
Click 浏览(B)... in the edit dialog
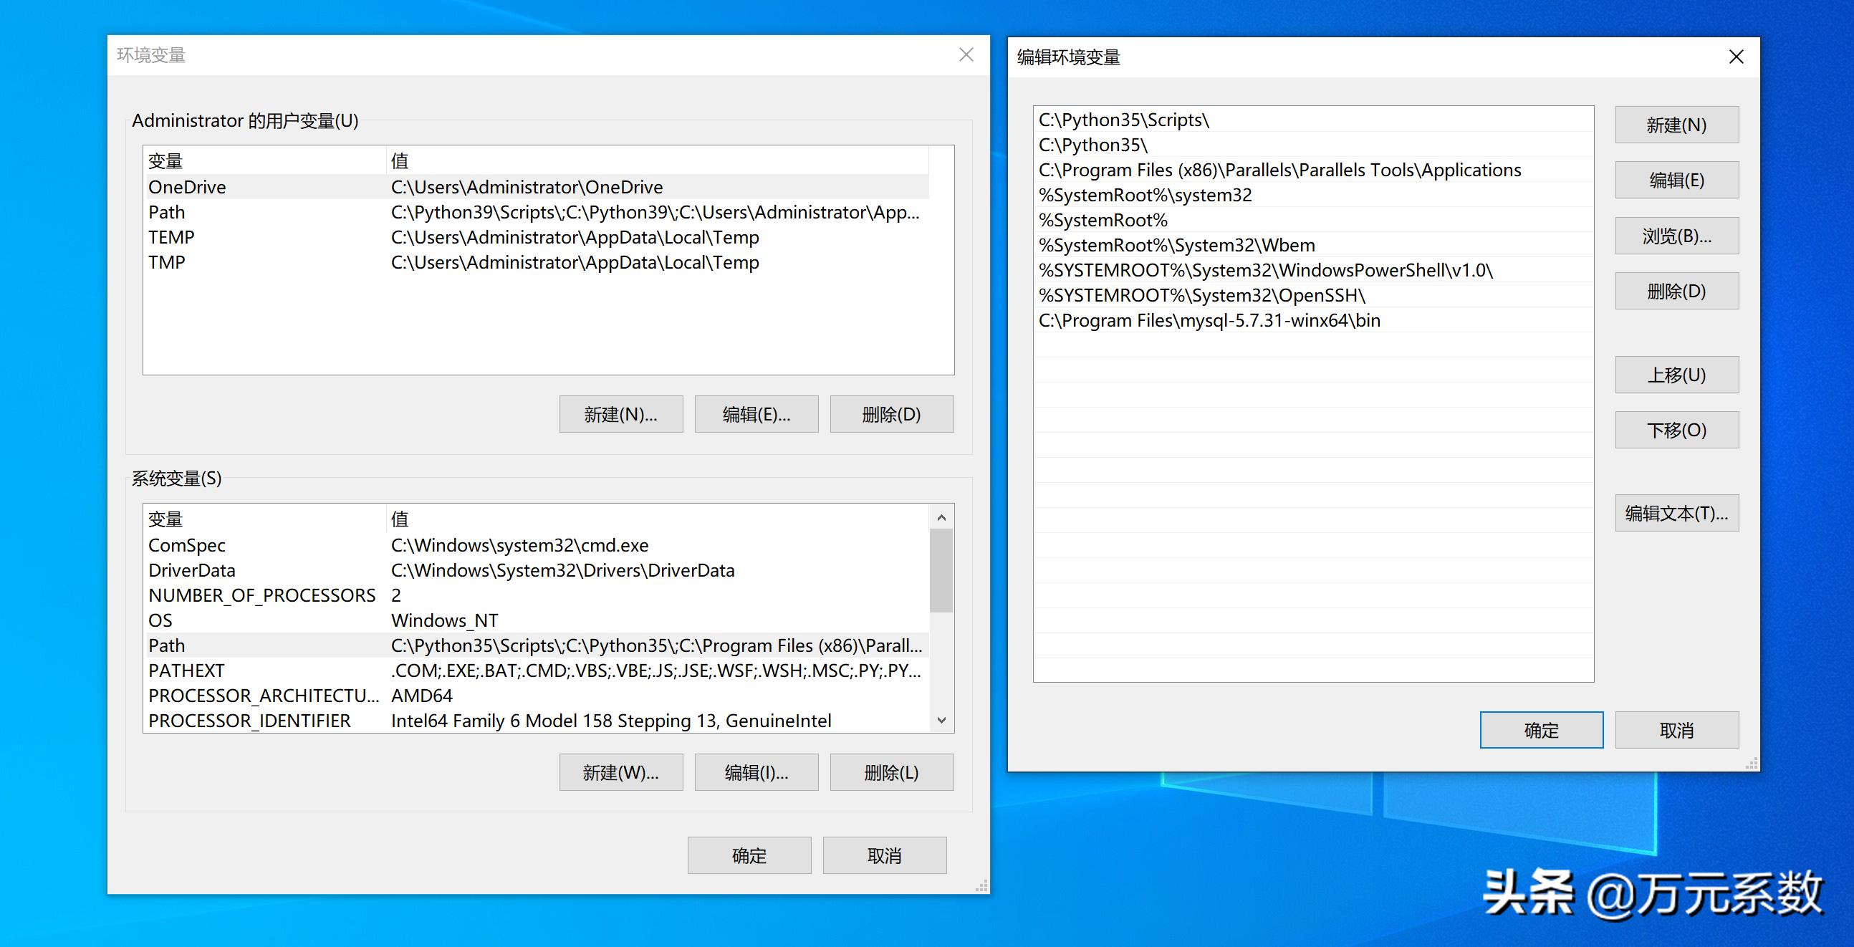click(x=1676, y=235)
